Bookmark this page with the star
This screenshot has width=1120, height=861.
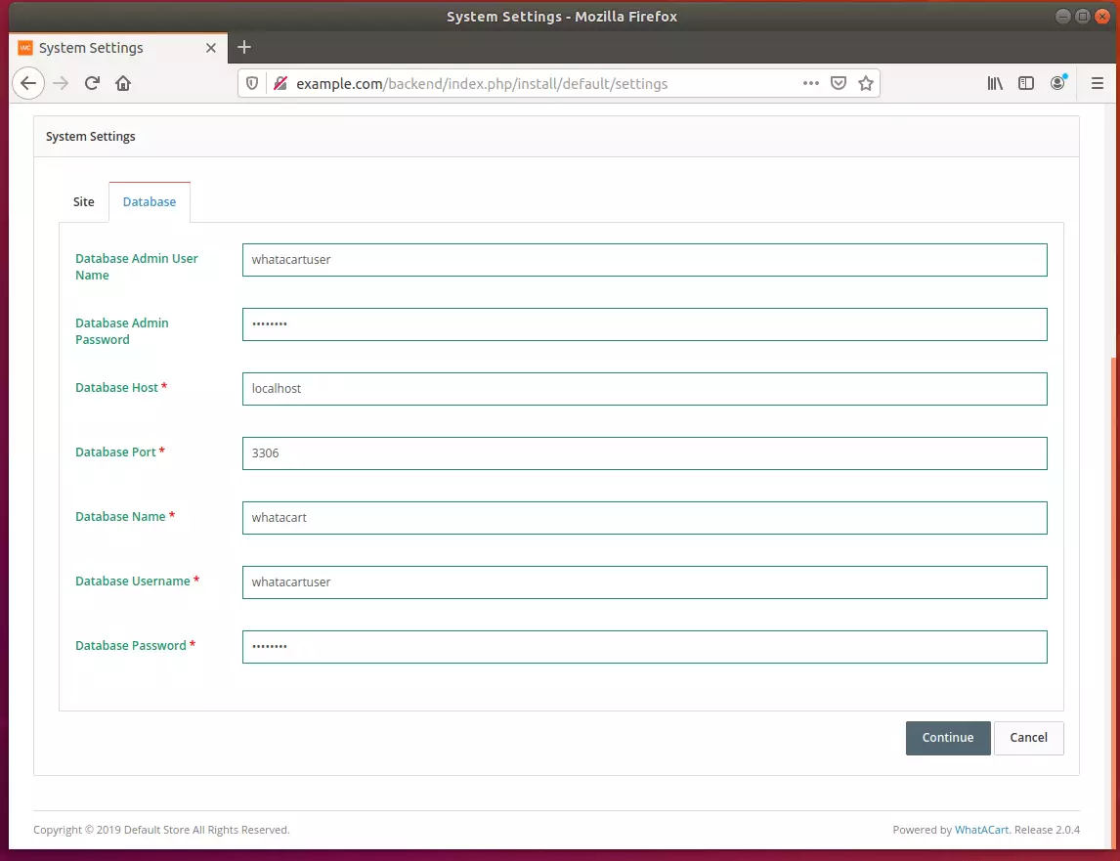click(866, 84)
